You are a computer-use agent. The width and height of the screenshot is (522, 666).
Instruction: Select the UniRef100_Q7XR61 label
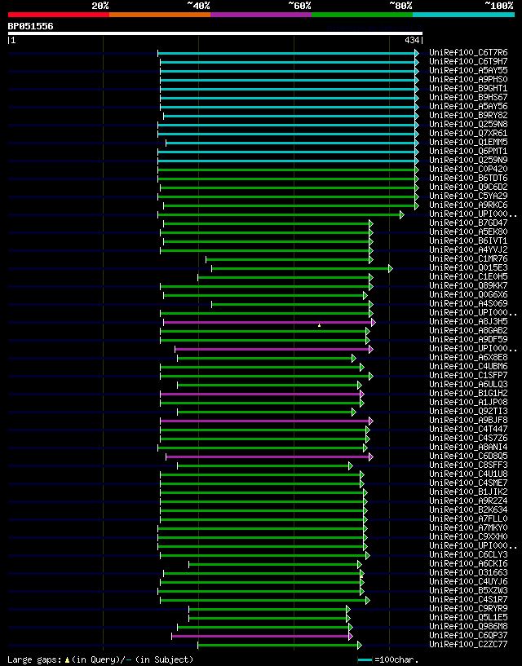pyautogui.click(x=468, y=134)
